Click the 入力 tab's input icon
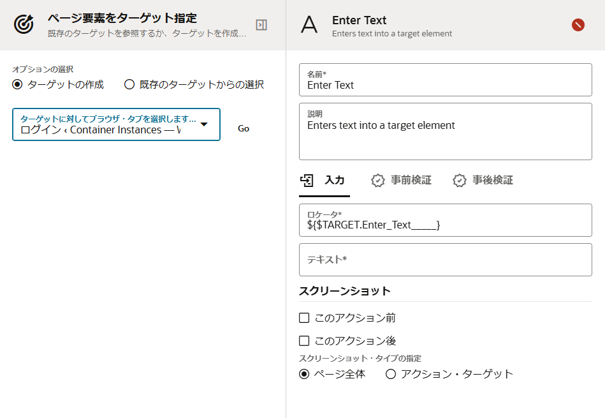The height and width of the screenshot is (418, 605). click(x=307, y=181)
